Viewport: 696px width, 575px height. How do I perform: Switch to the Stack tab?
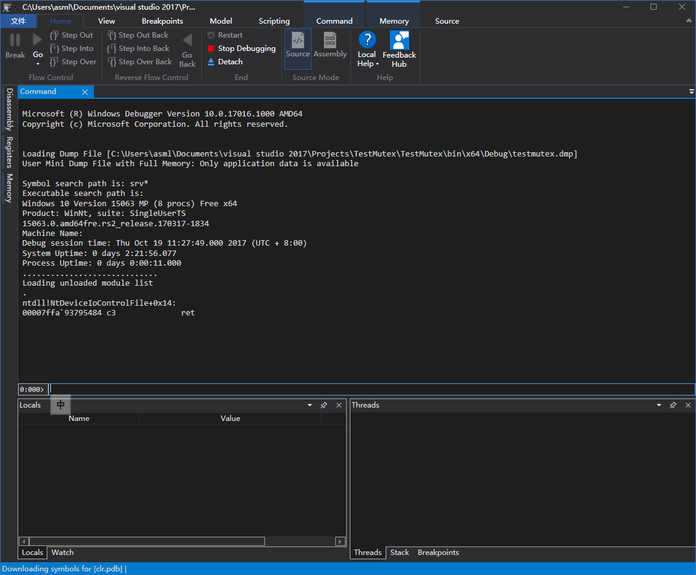click(x=400, y=553)
